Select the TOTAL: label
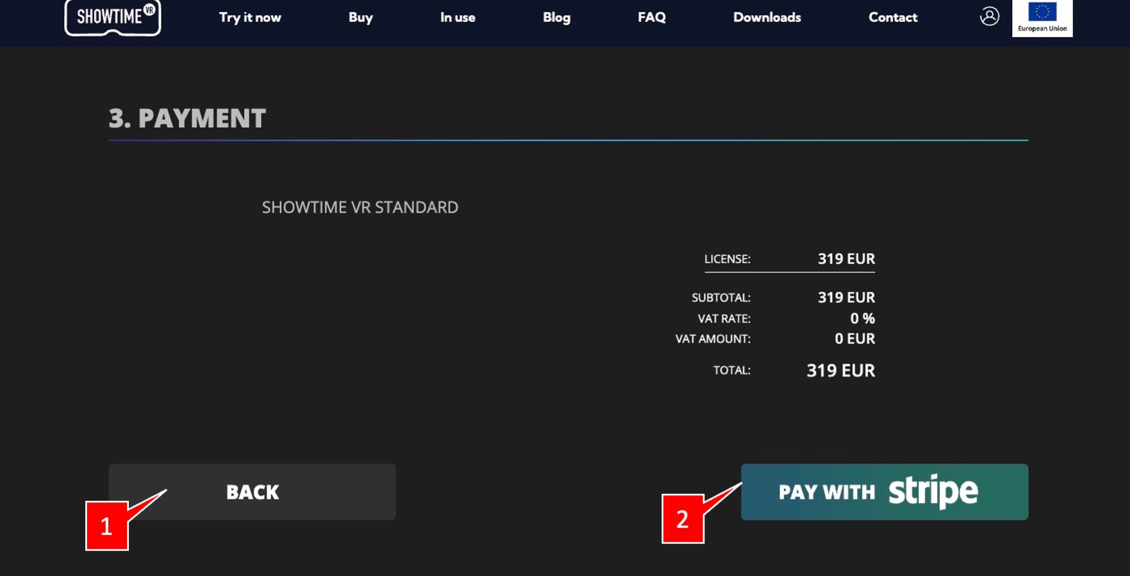Image resolution: width=1130 pixels, height=576 pixels. [x=732, y=371]
